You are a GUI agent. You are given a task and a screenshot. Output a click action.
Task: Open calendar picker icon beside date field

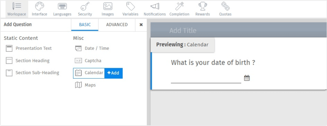pyautogui.click(x=247, y=78)
